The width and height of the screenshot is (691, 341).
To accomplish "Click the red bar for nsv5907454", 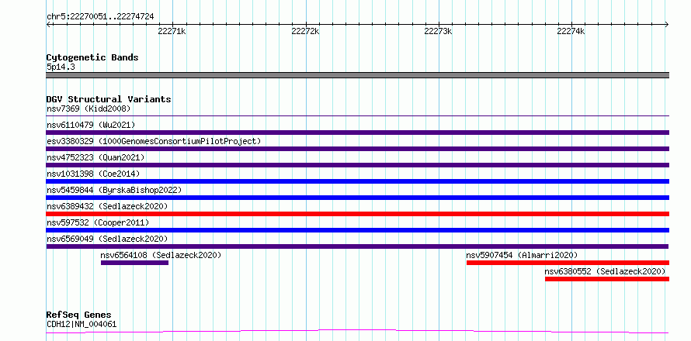I will 568,263.
